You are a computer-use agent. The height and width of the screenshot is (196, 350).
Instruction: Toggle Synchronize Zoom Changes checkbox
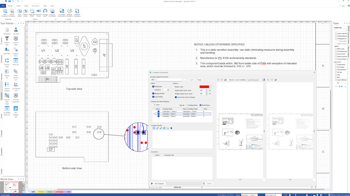176,97
